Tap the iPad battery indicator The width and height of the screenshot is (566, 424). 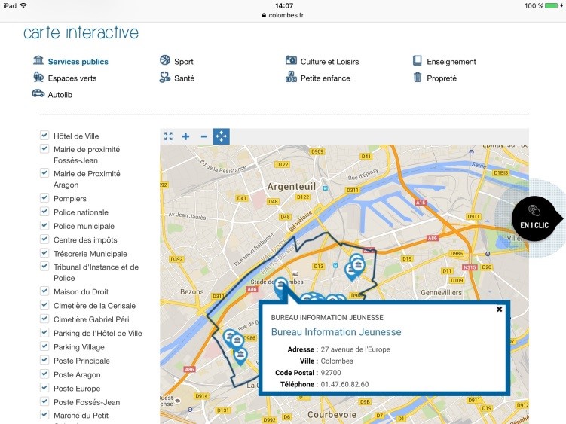pyautogui.click(x=552, y=5)
